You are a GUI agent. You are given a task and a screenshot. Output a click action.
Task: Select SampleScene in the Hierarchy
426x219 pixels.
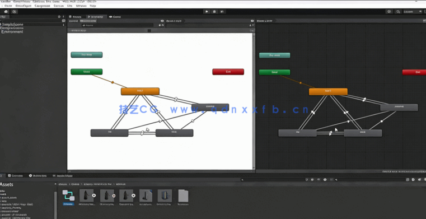click(13, 25)
